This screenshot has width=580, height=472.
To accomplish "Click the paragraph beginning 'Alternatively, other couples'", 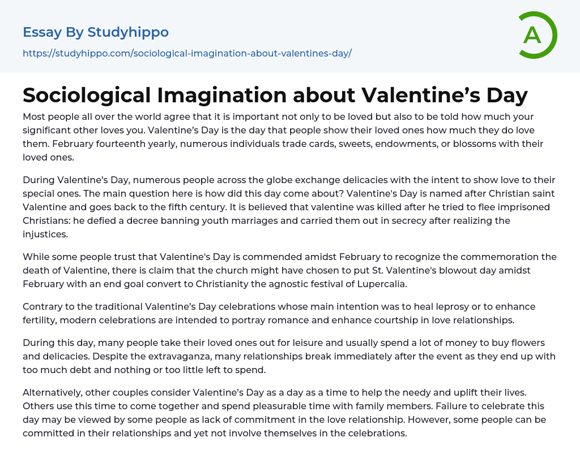I will click(283, 413).
